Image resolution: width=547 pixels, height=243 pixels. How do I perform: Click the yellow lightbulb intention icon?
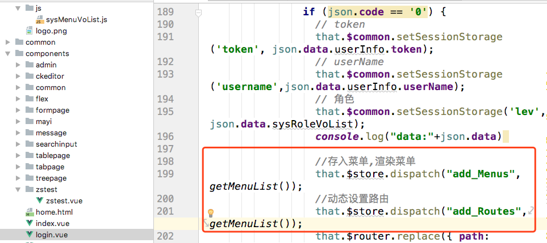click(x=211, y=213)
